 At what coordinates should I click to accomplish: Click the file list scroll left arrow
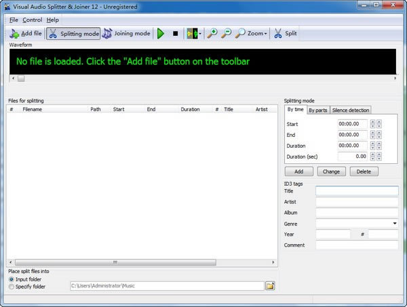tap(10, 262)
